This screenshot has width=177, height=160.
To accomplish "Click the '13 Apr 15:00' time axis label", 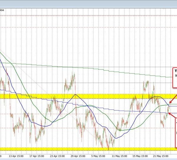I will click(x=16, y=156).
